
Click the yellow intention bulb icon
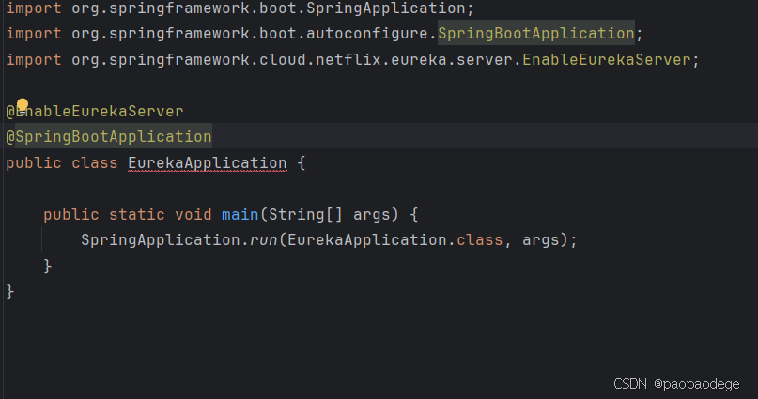23,104
